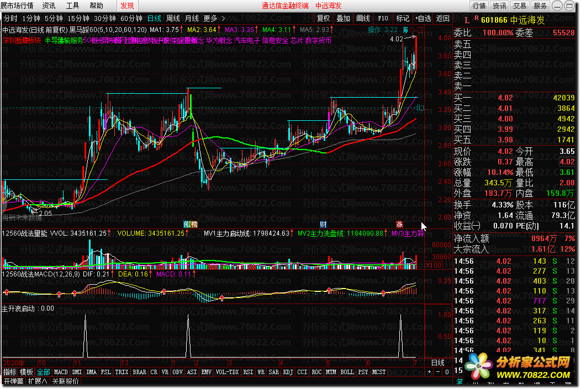The image size is (581, 389).
Task: Click the 标记 toolbar button
Action: pos(403,18)
